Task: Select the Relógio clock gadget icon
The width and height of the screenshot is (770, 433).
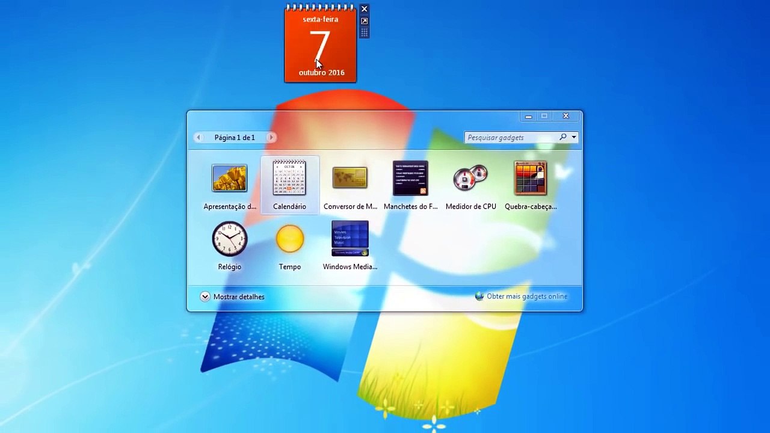Action: (x=229, y=239)
